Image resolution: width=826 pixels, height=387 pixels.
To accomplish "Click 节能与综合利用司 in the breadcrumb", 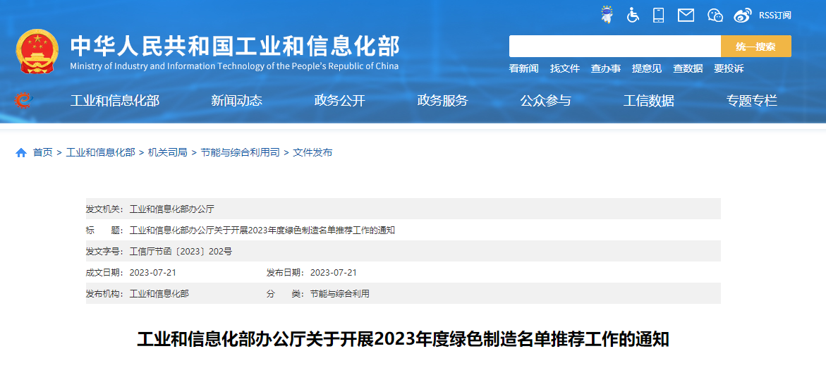I will [240, 153].
